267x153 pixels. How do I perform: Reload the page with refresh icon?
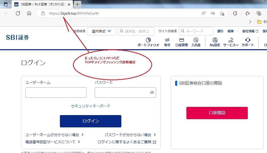click(18, 13)
